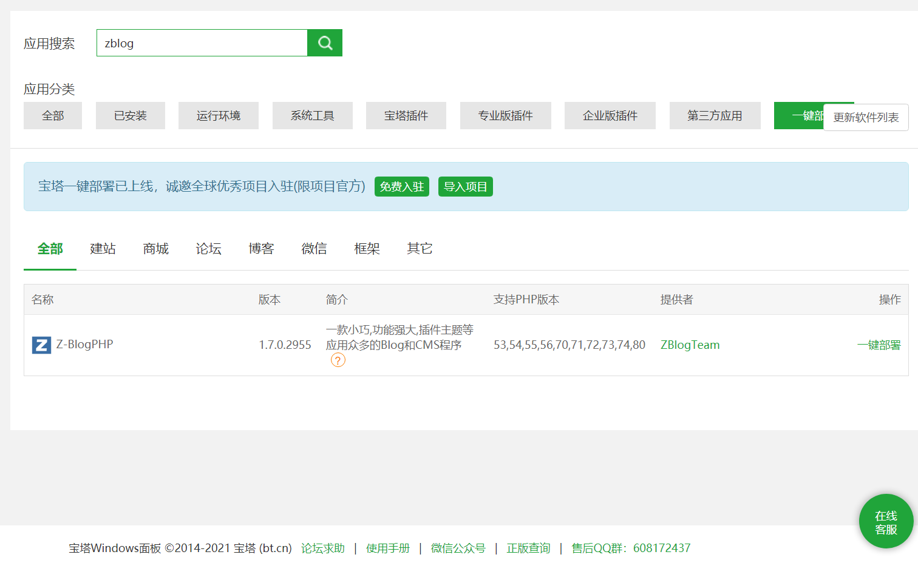Select the 运行环境 category button
The width and height of the screenshot is (918, 563).
pyautogui.click(x=219, y=116)
